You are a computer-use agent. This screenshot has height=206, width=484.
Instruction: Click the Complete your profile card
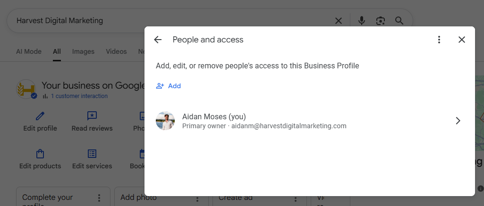tap(63, 197)
